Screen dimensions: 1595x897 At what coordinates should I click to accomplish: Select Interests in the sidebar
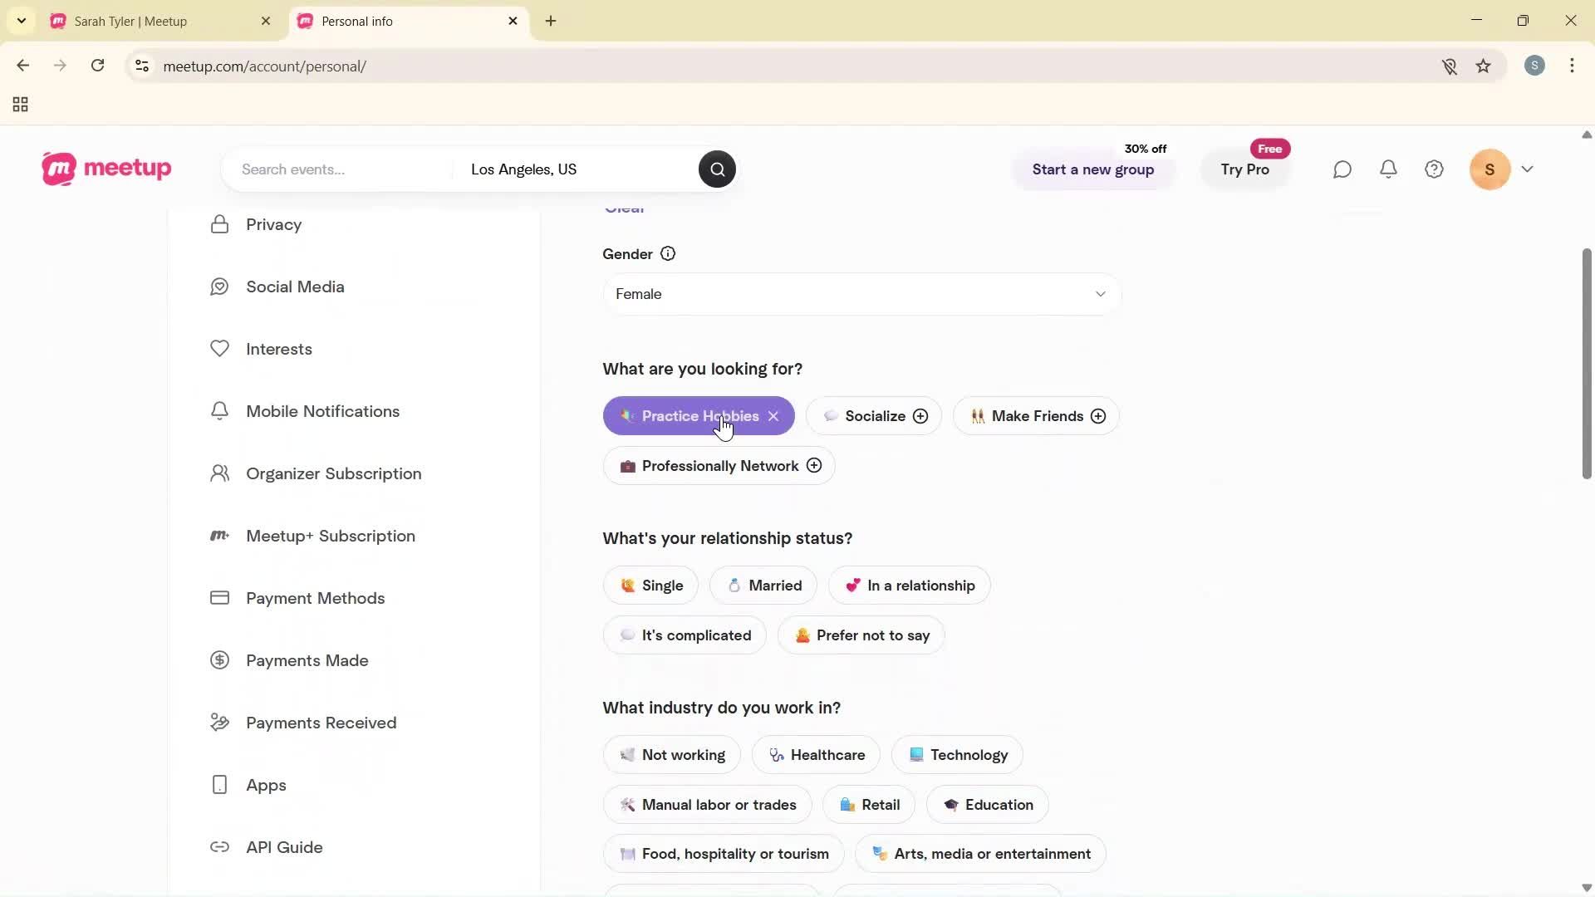click(279, 349)
